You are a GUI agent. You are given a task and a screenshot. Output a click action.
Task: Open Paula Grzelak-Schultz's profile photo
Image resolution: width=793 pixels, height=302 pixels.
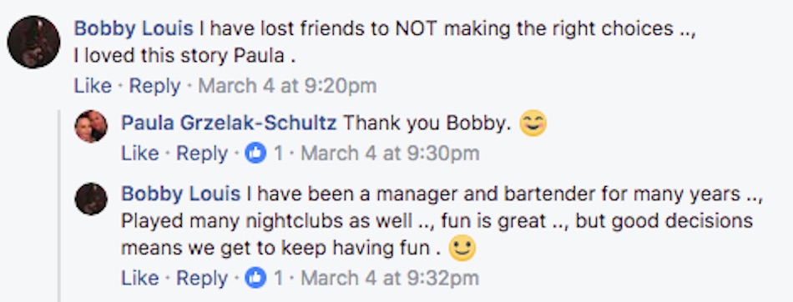[x=91, y=127]
